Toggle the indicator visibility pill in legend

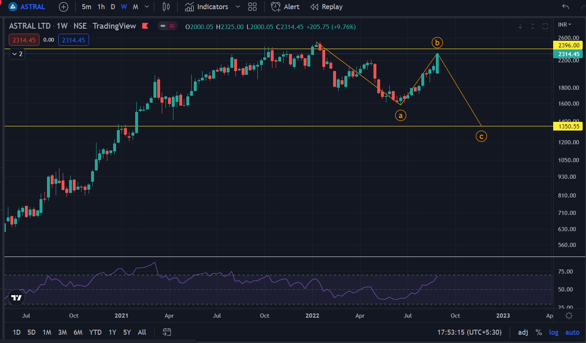point(167,26)
